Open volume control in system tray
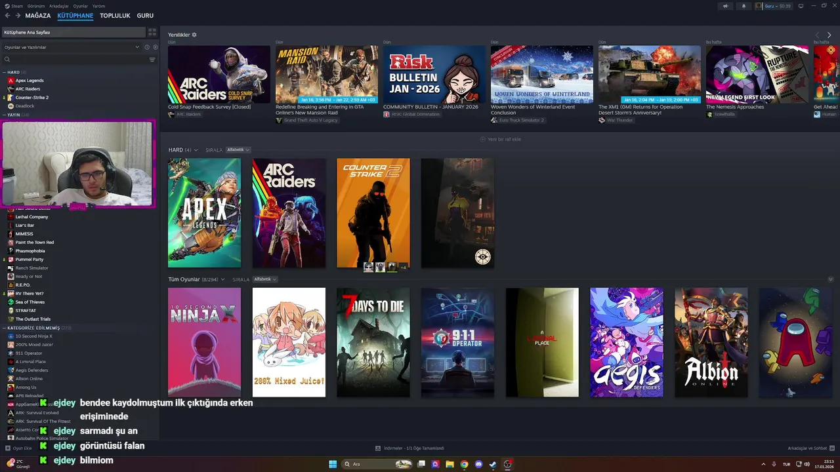This screenshot has height=472, width=840. [807, 464]
